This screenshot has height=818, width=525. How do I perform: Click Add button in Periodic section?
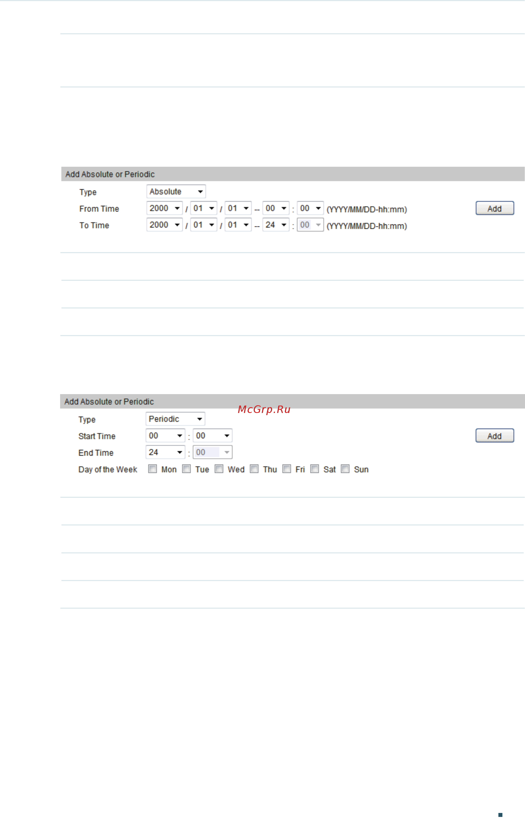pos(495,436)
